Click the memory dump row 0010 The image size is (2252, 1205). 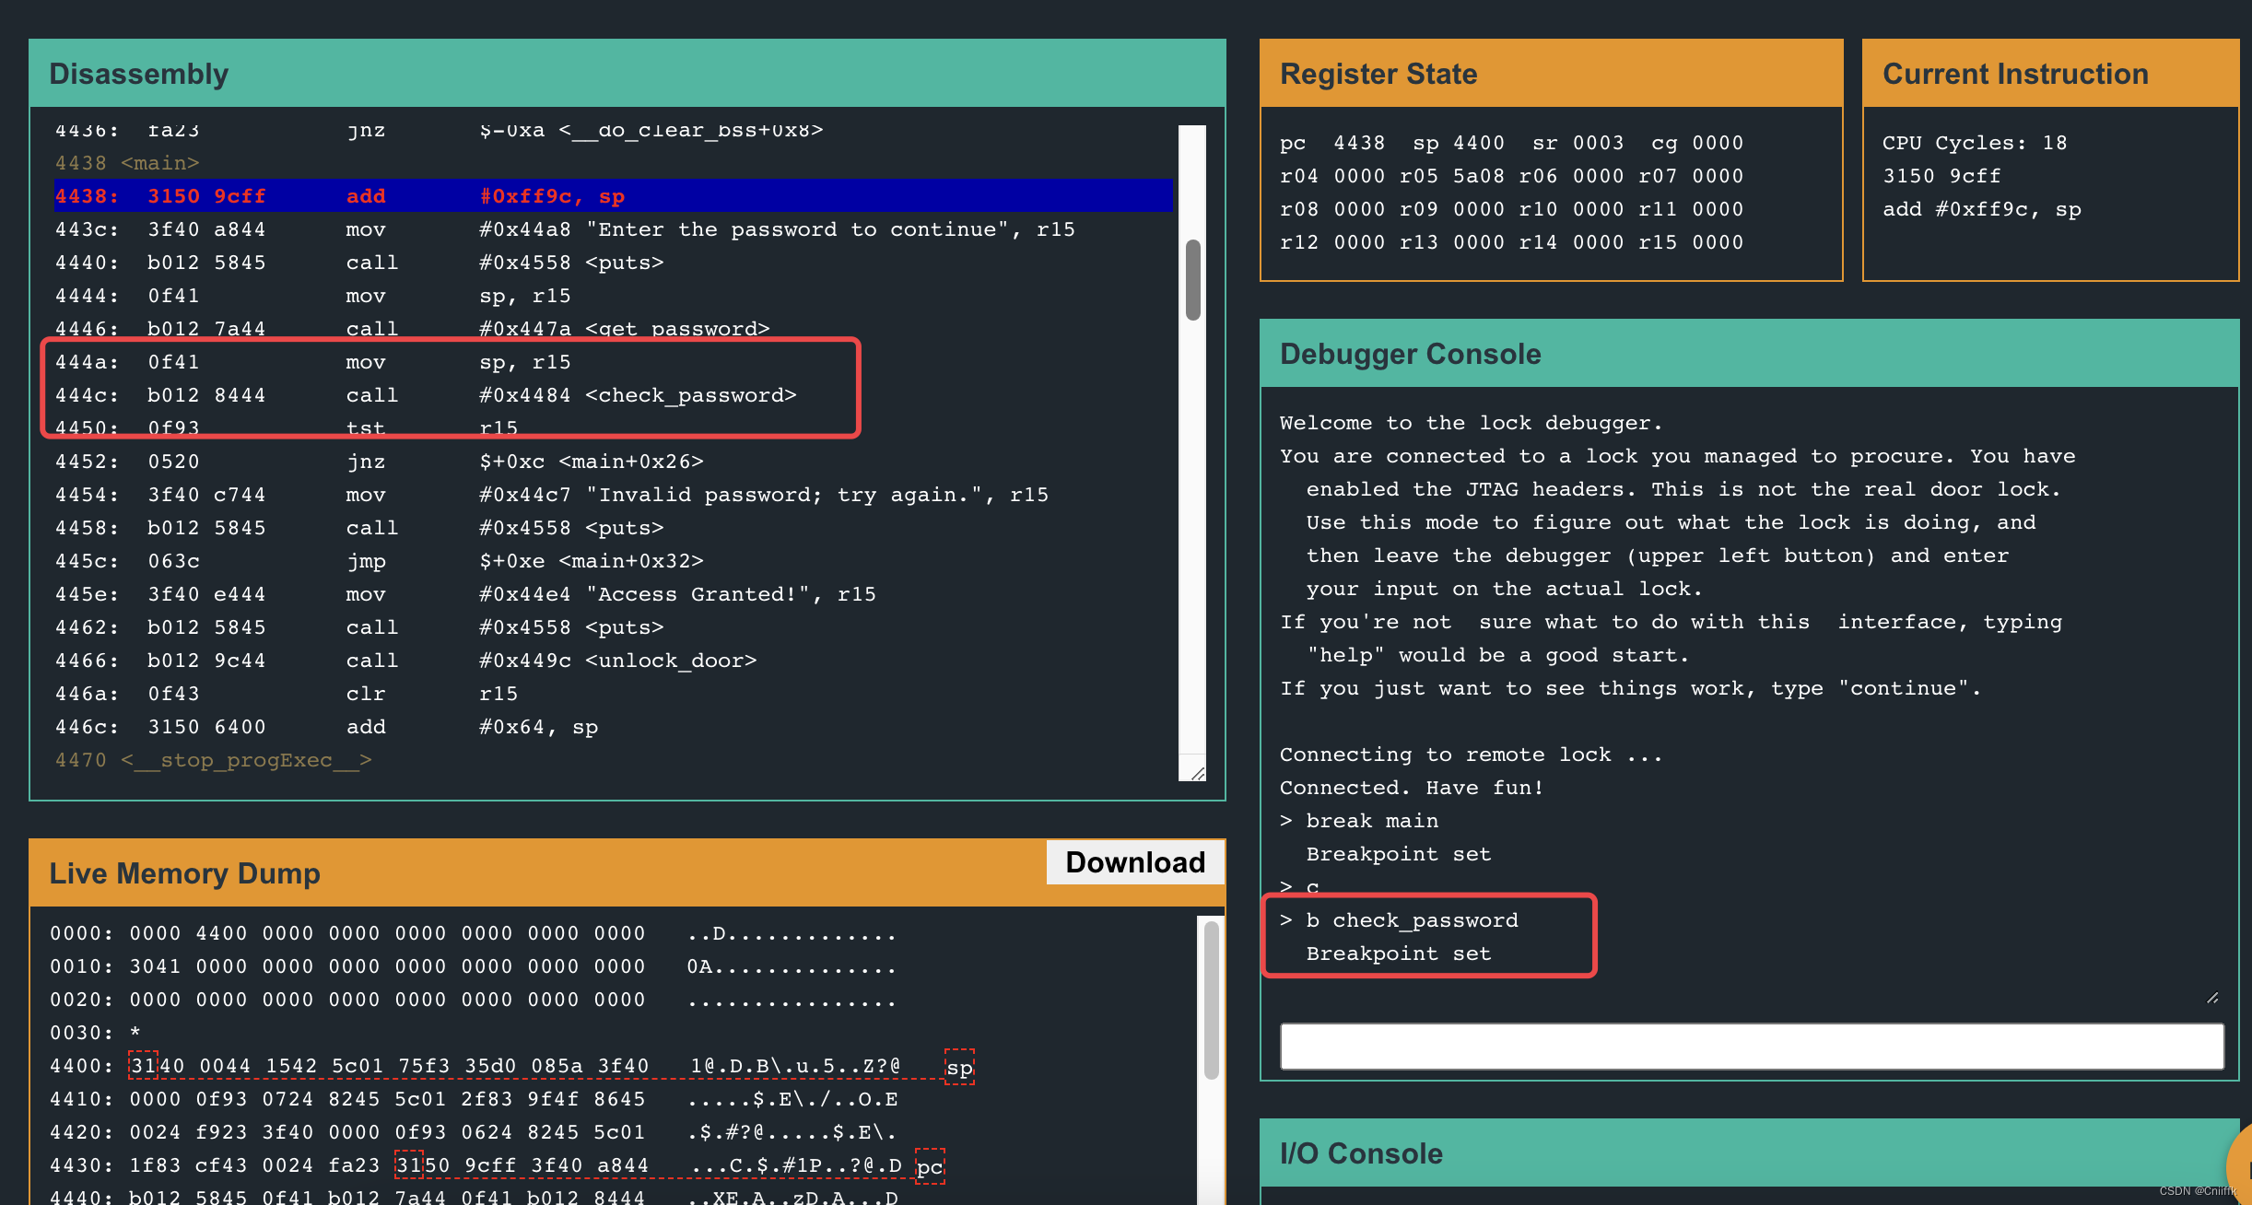474,966
